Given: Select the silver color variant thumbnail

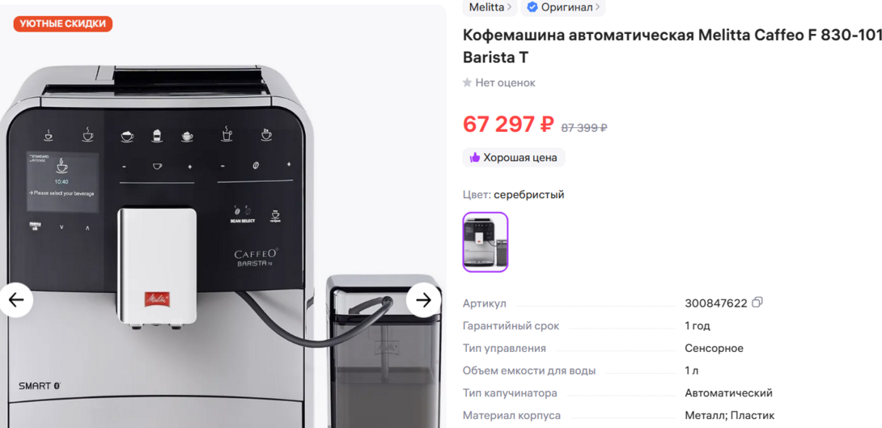Looking at the screenshot, I should [x=485, y=242].
